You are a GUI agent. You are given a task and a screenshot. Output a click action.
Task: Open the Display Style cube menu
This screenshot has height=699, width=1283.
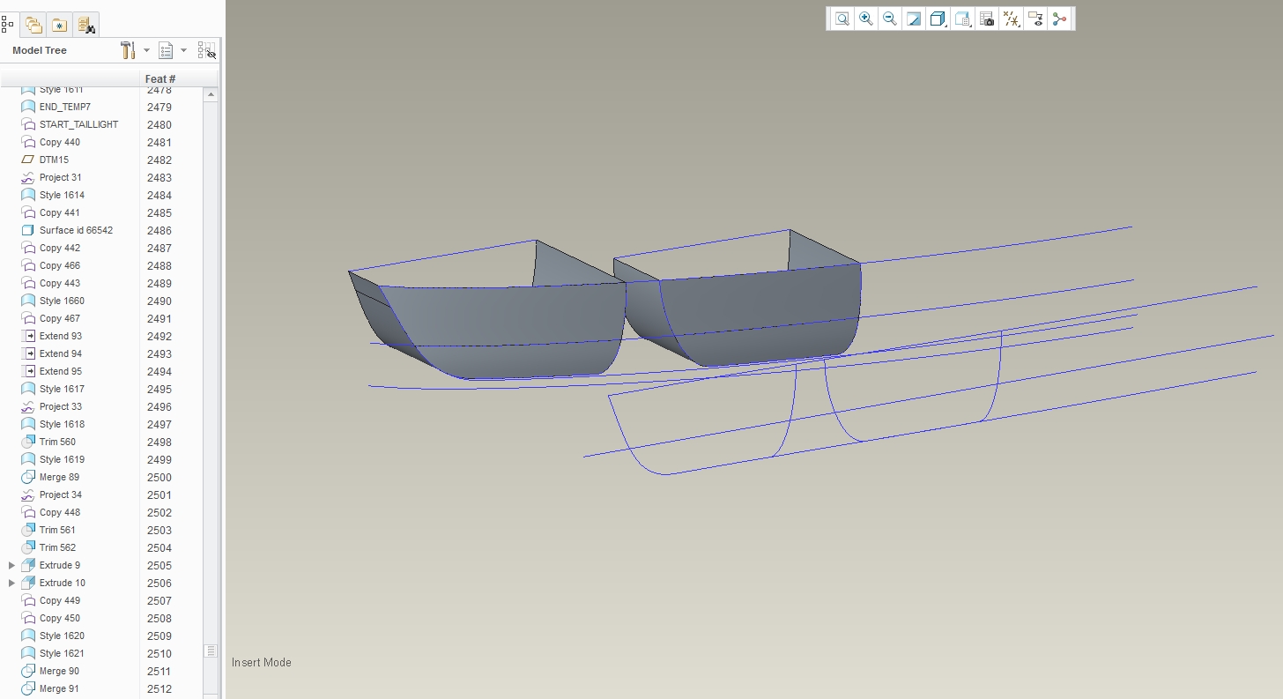(938, 19)
